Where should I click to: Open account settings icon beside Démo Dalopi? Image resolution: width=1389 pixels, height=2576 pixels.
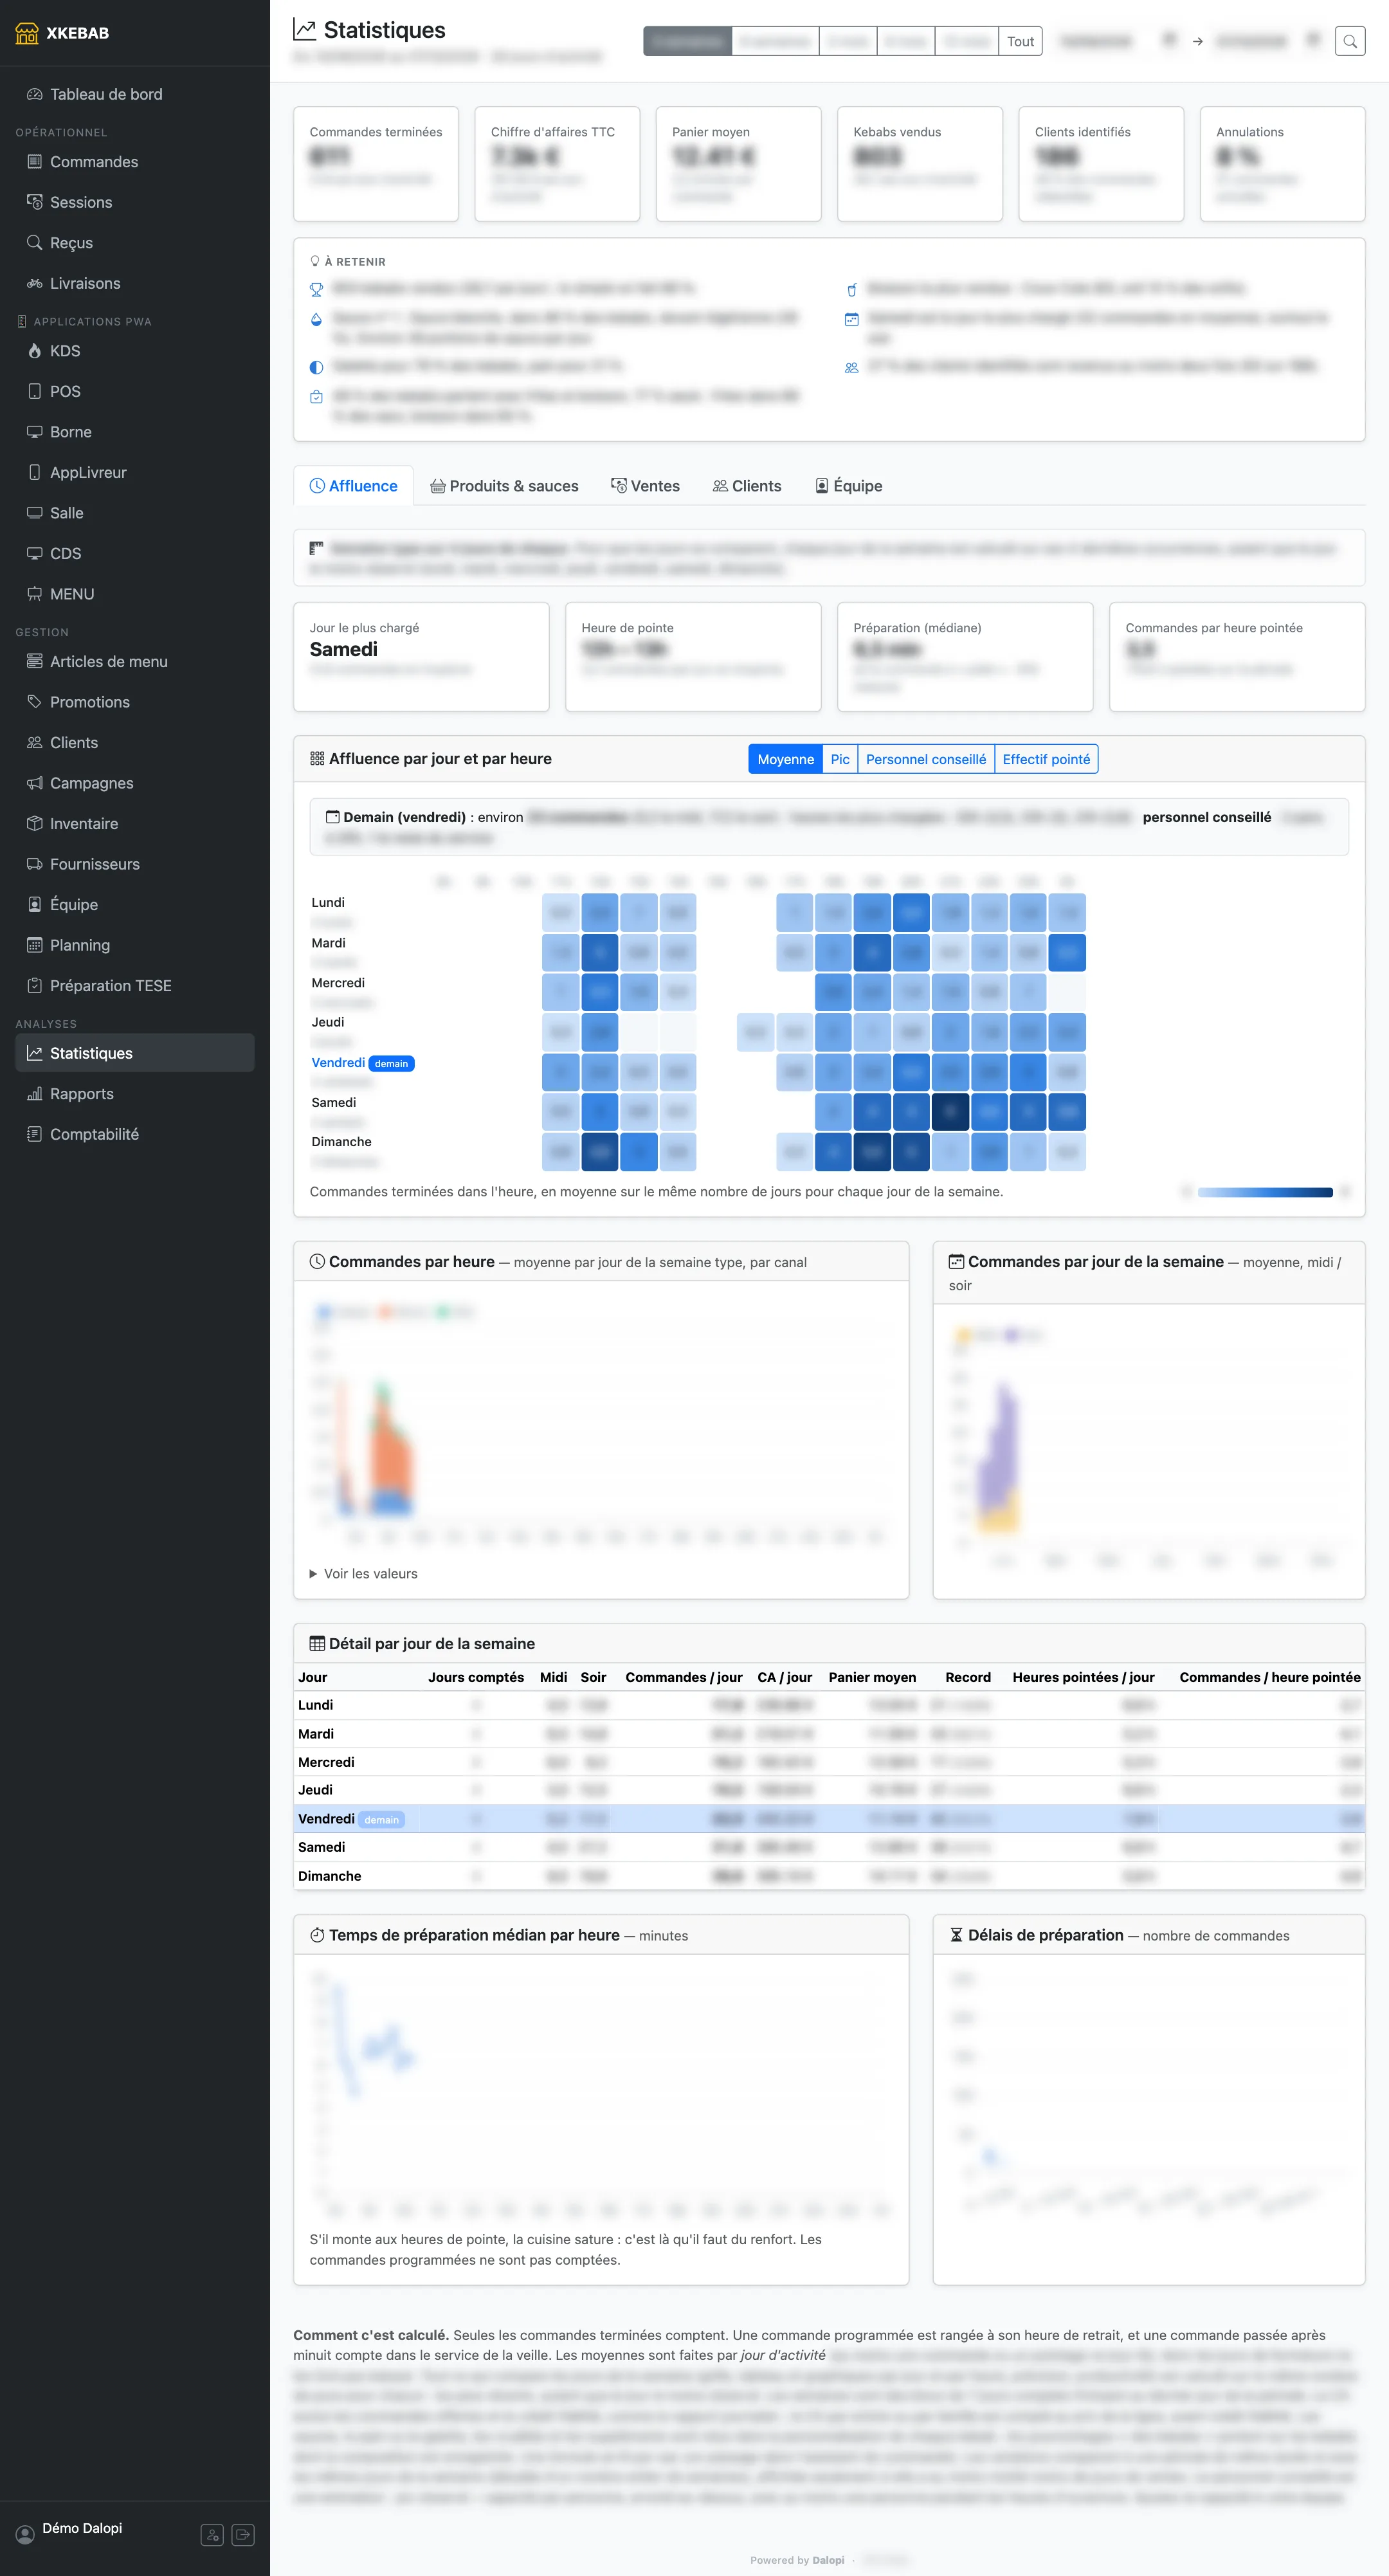coord(212,2535)
